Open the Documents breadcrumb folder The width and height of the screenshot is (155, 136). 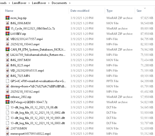point(59,3)
